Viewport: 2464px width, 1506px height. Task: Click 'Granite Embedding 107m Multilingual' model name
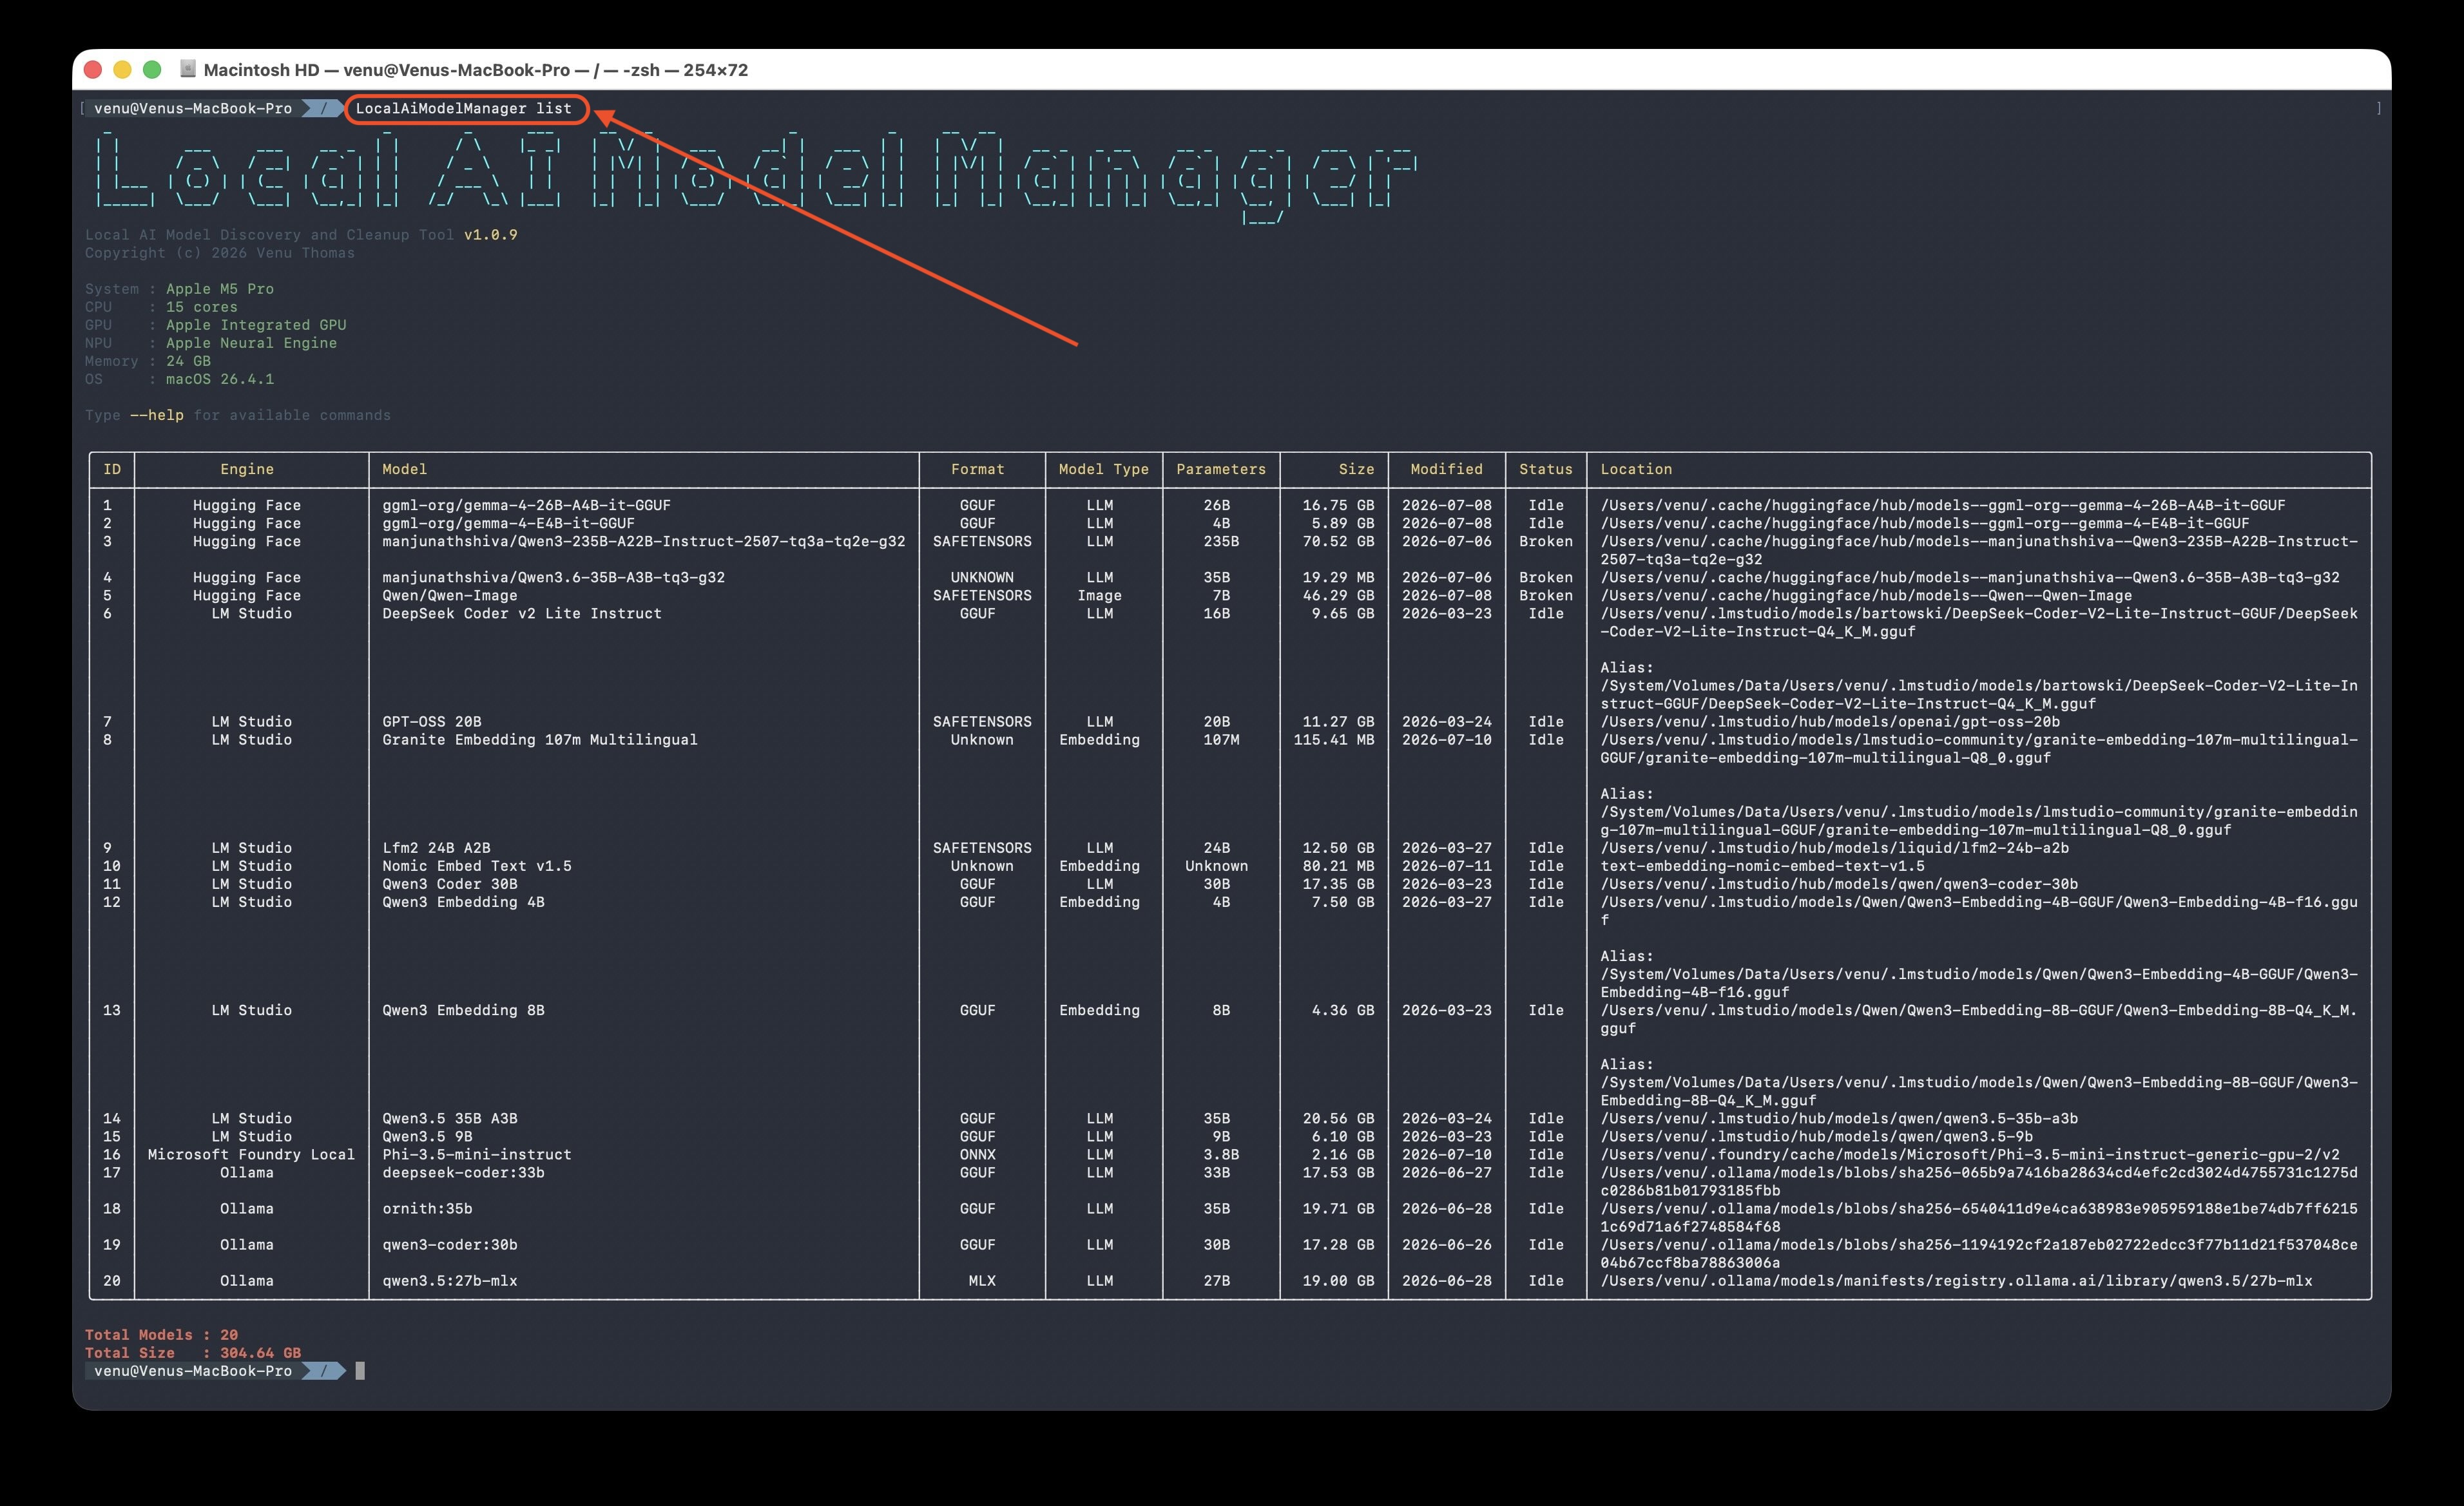coord(540,739)
